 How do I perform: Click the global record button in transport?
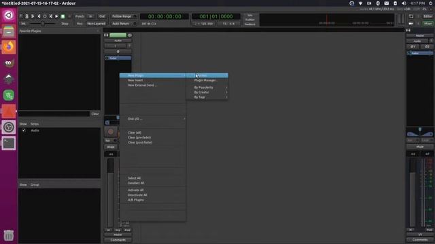click(69, 16)
